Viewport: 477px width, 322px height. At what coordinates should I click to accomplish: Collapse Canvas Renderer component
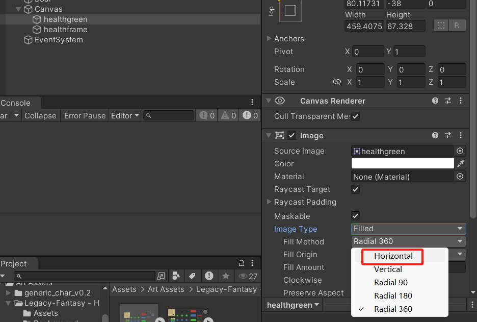(x=269, y=101)
